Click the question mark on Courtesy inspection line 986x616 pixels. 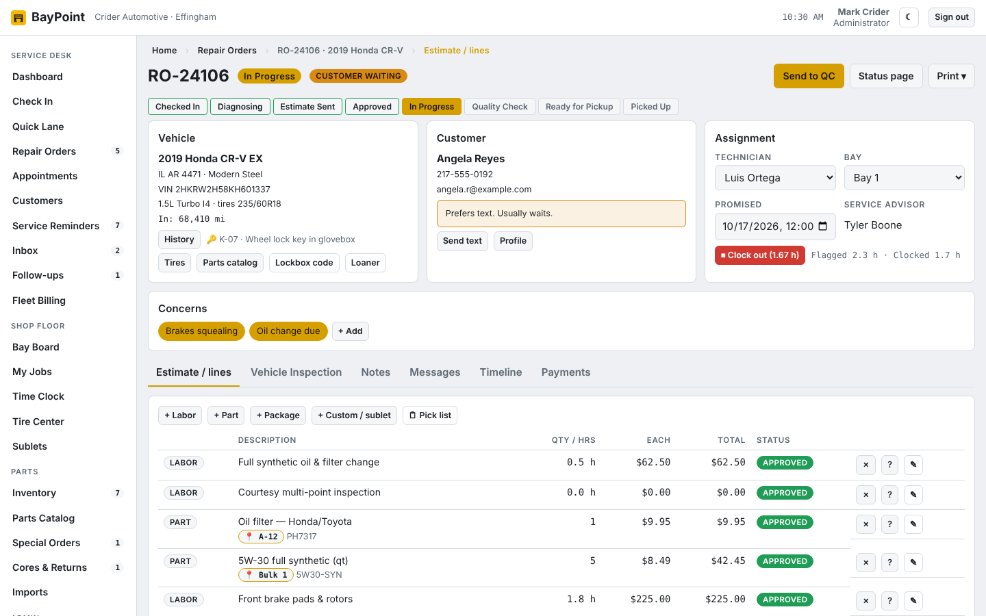coord(889,495)
